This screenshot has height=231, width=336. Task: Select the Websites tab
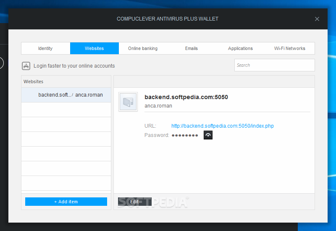94,48
